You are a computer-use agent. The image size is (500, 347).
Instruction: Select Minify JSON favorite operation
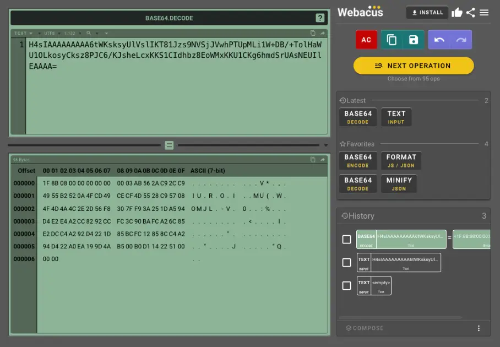click(x=399, y=183)
